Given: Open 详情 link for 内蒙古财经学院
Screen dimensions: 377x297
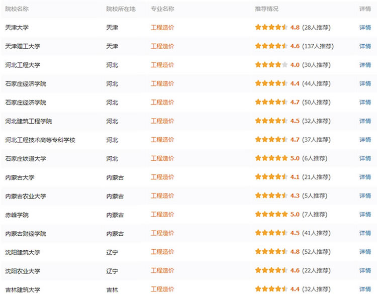Looking at the screenshot, I should pos(365,233).
